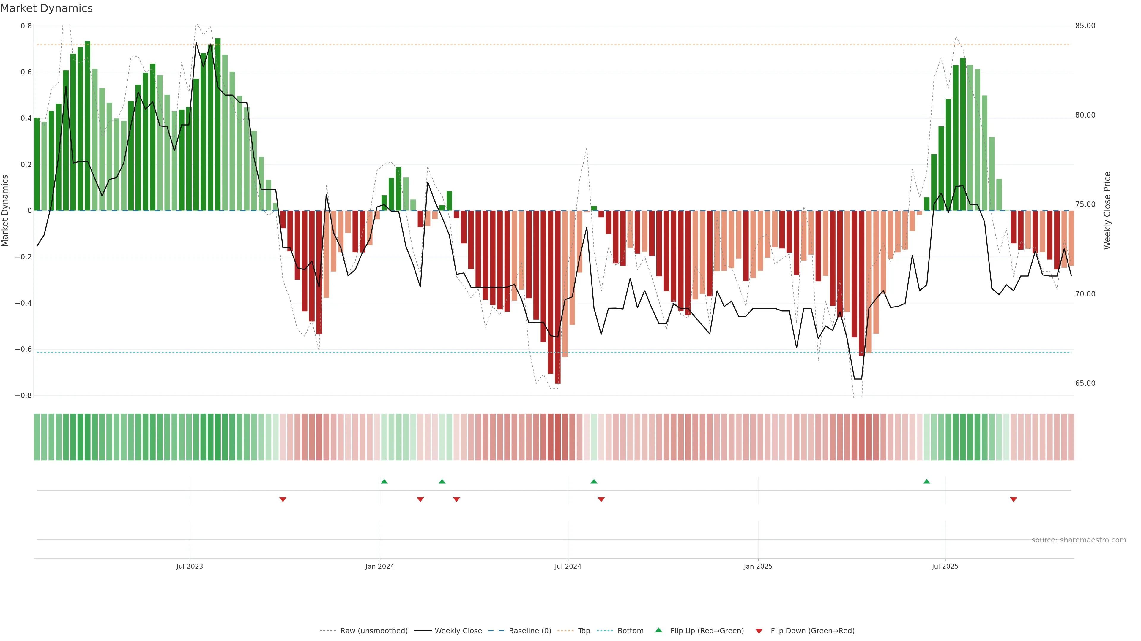Click the green flip-up marker after Jul 2024
Image resolution: width=1141 pixels, height=641 pixels.
pos(594,481)
